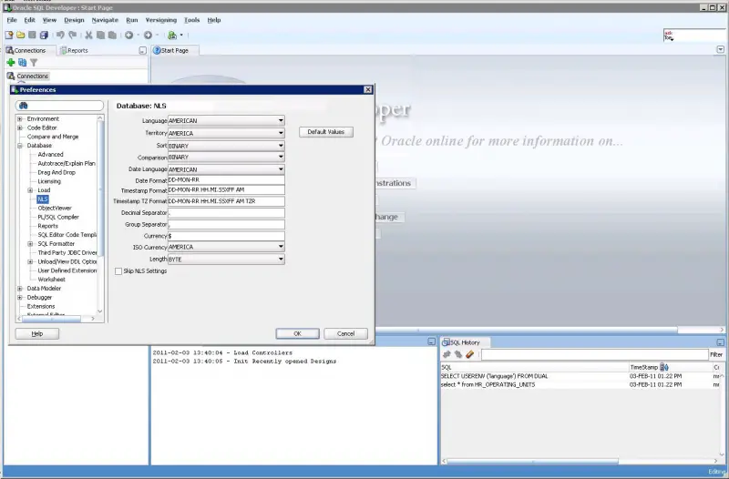729x479 pixels.
Task: Open the Territory dropdown
Action: 281,133
